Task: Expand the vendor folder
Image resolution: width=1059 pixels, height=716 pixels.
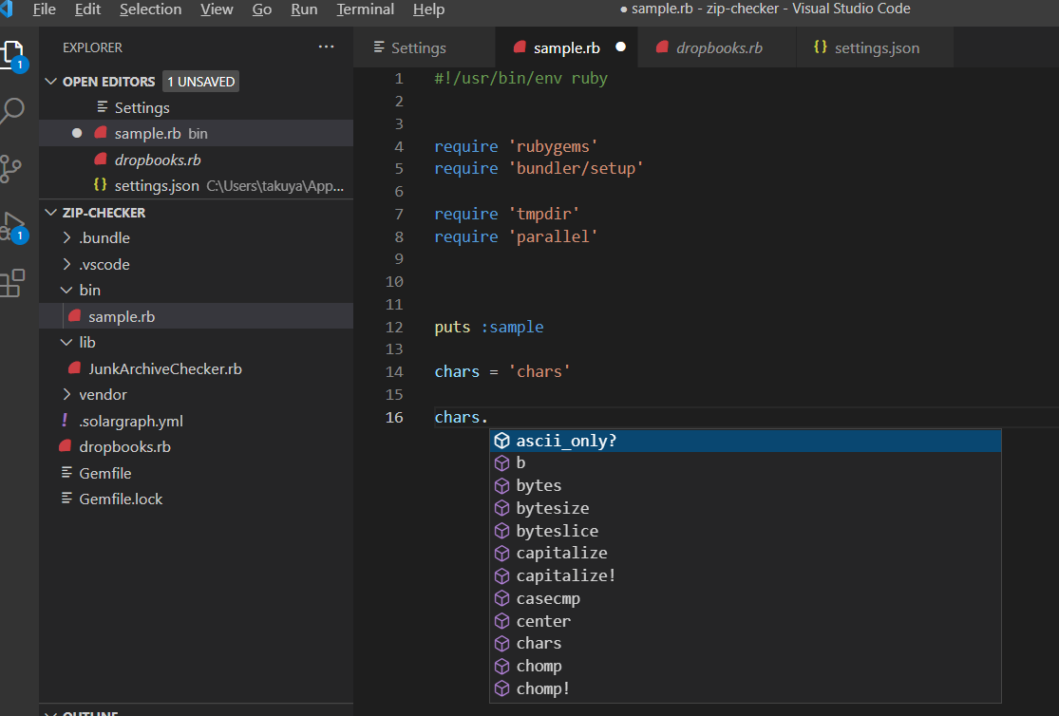Action: [x=66, y=394]
